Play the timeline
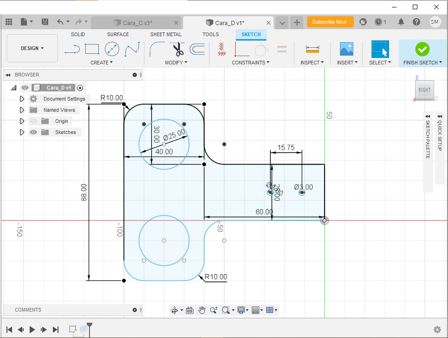 [x=32, y=330]
